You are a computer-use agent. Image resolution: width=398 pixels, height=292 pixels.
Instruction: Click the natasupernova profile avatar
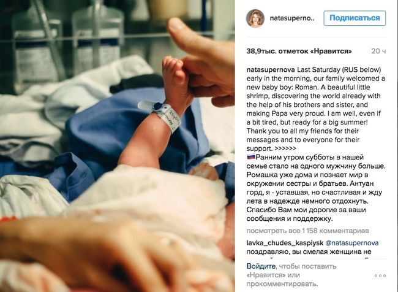[x=255, y=18]
